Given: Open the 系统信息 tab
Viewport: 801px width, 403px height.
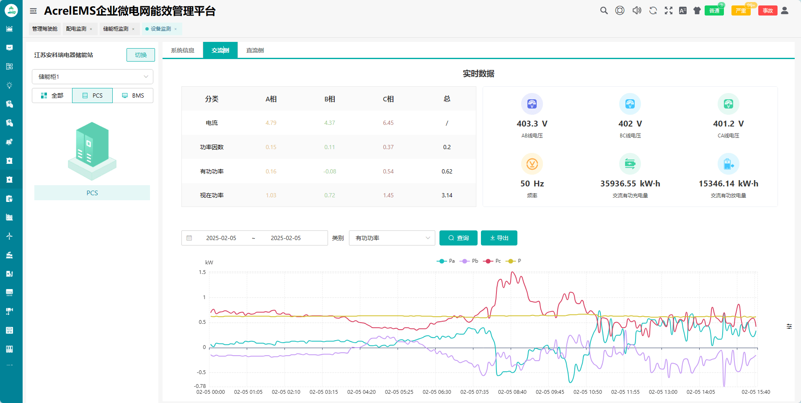Looking at the screenshot, I should (x=183, y=50).
